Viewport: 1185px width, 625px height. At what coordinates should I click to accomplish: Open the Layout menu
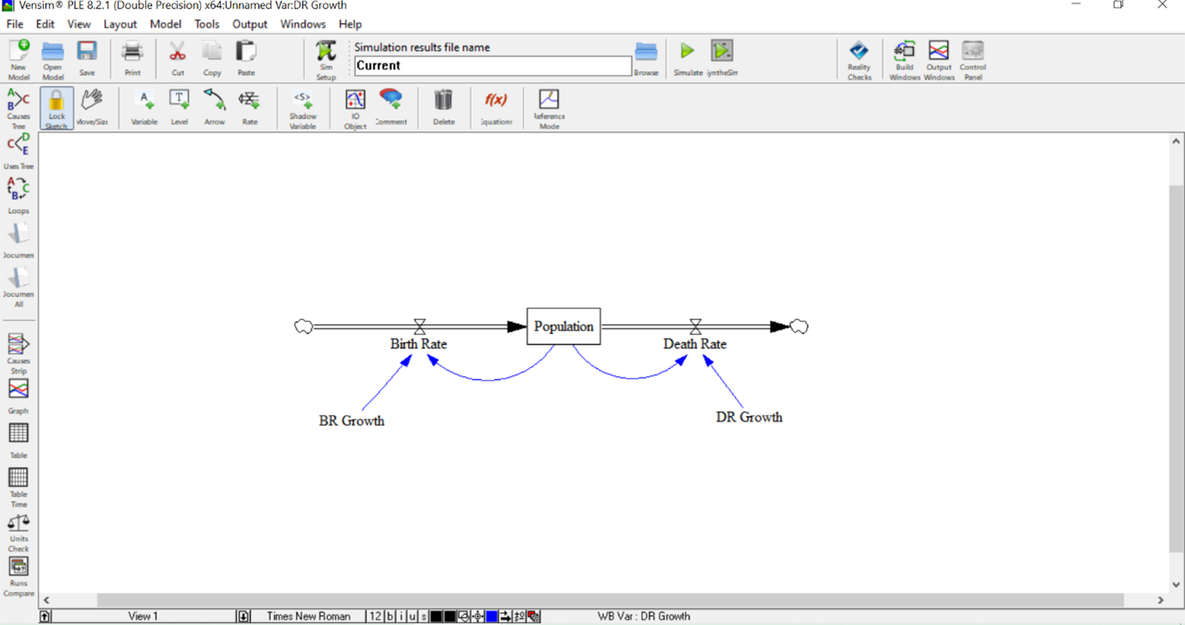click(119, 24)
